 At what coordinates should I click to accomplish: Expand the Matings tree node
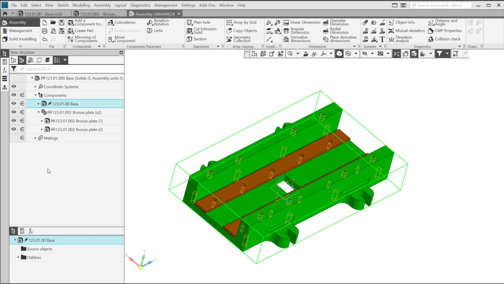coord(35,138)
